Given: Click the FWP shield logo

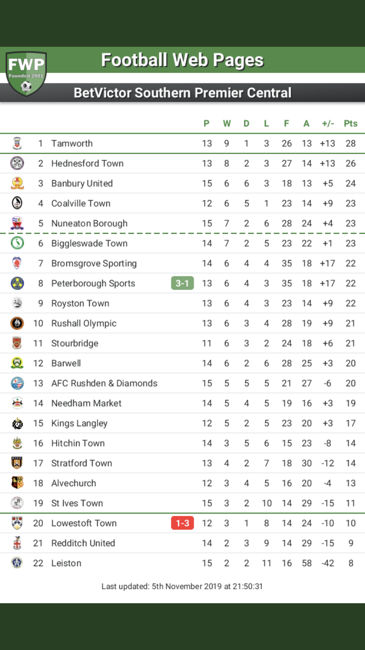Looking at the screenshot, I should [26, 73].
